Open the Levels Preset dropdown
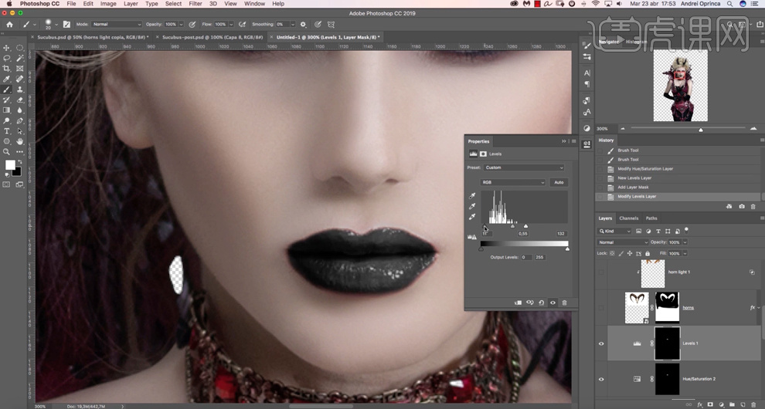The image size is (765, 409). pos(525,167)
